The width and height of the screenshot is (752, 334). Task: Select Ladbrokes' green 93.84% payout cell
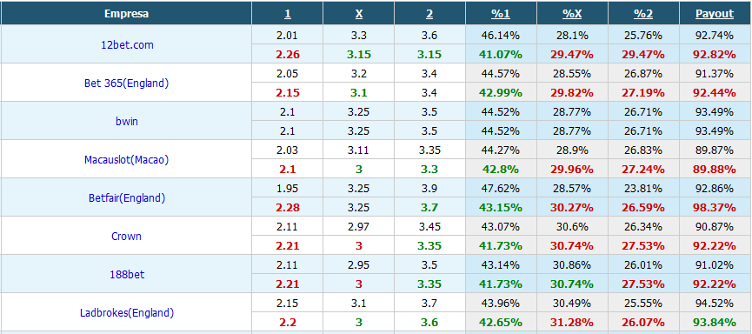(715, 323)
